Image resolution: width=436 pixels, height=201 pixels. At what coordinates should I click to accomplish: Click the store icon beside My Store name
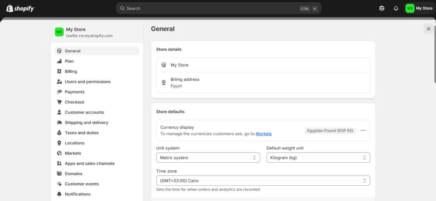point(164,65)
